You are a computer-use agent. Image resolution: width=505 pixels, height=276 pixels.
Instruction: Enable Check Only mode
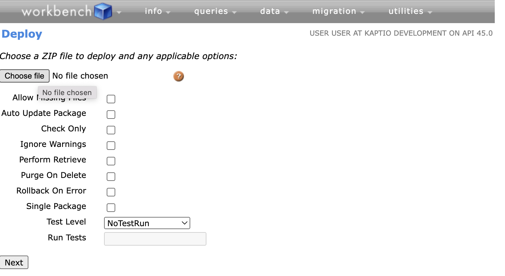[x=111, y=130]
